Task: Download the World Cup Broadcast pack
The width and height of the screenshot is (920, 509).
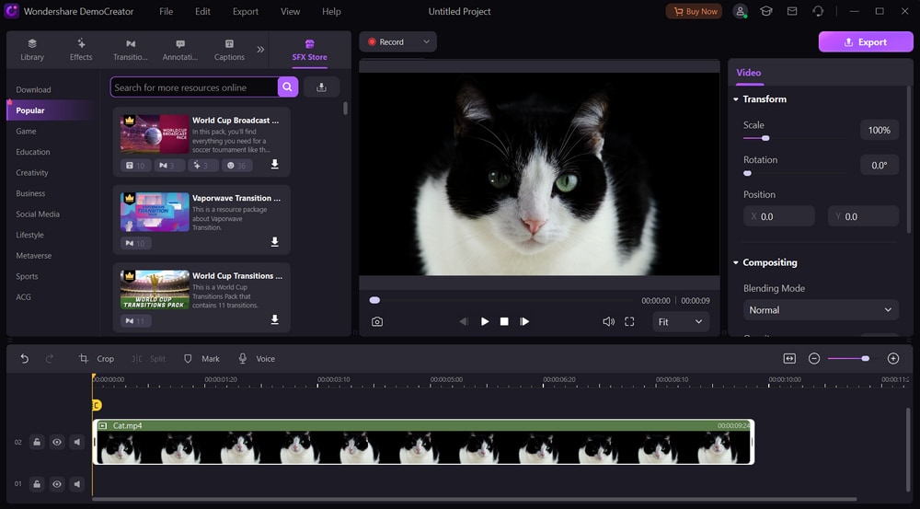Action: [x=274, y=165]
